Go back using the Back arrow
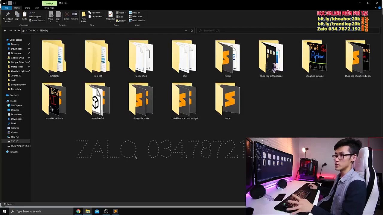The image size is (383, 215). point(5,30)
